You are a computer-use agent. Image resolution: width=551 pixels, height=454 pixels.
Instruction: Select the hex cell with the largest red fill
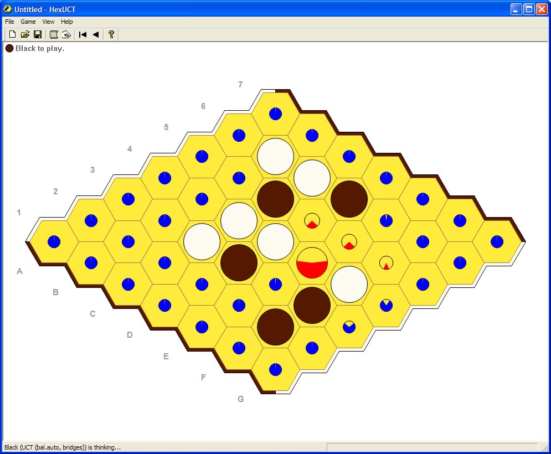coord(312,263)
